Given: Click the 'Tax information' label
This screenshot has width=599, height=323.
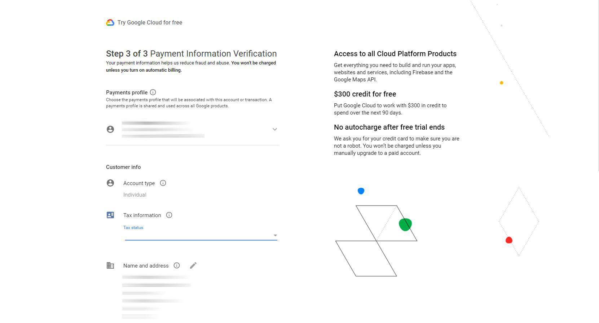Looking at the screenshot, I should 142,215.
